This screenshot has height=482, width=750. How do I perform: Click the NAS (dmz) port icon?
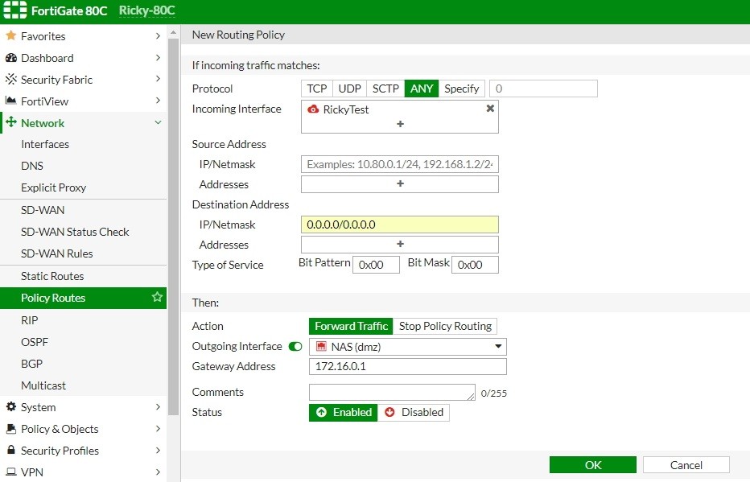click(321, 347)
